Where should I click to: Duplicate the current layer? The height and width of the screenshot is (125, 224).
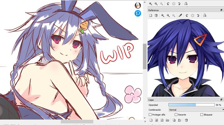point(174,120)
